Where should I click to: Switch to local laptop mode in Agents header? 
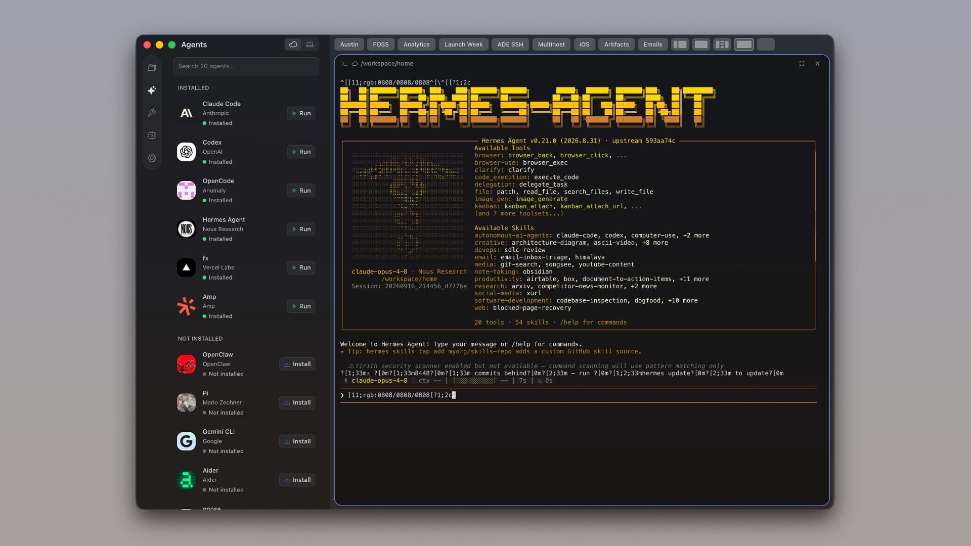(x=310, y=44)
